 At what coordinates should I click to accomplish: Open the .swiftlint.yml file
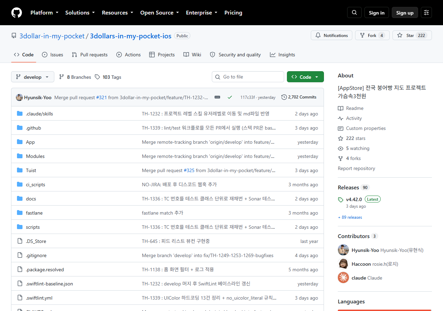[x=39, y=298]
